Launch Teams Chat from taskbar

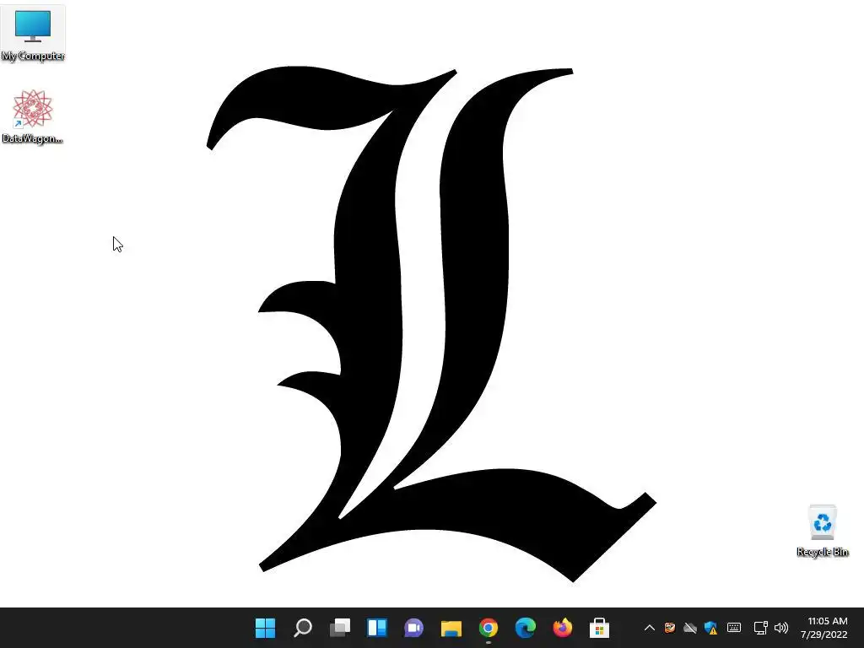point(413,628)
